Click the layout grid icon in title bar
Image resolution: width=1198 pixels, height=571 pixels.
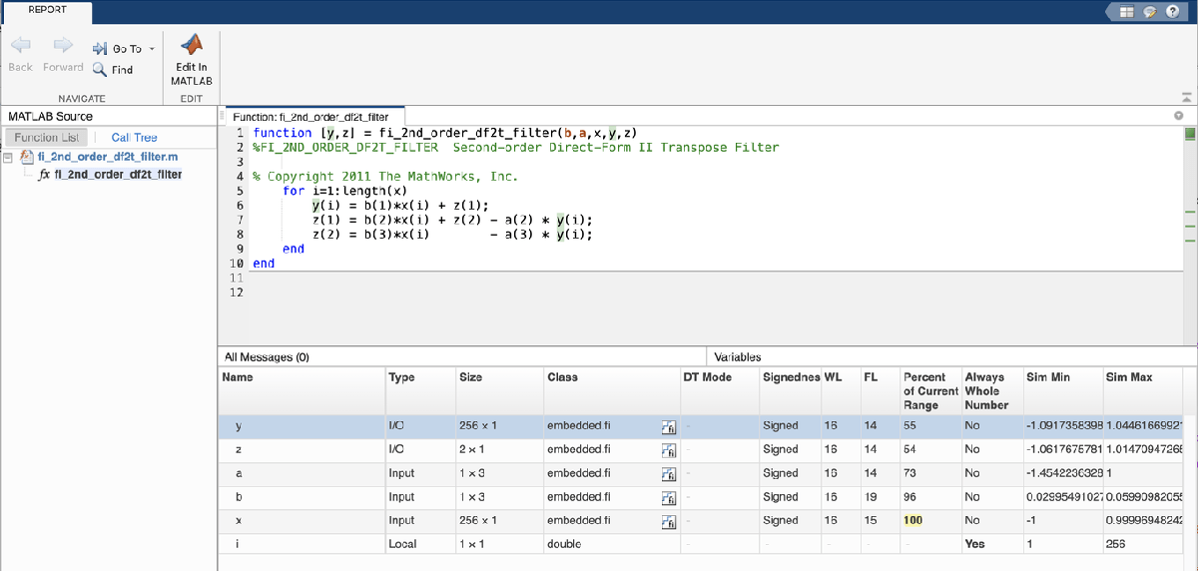1127,12
